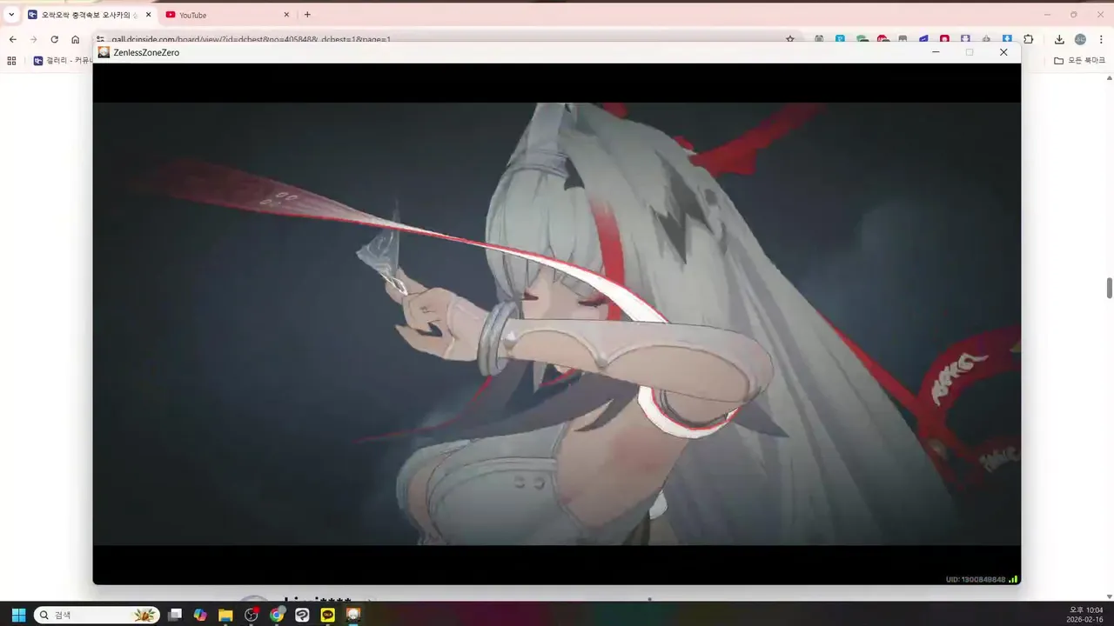
Task: Open Chrome downloads
Action: [1059, 39]
